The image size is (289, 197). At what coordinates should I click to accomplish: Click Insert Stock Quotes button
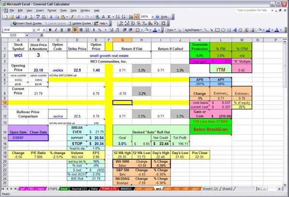click(27, 24)
